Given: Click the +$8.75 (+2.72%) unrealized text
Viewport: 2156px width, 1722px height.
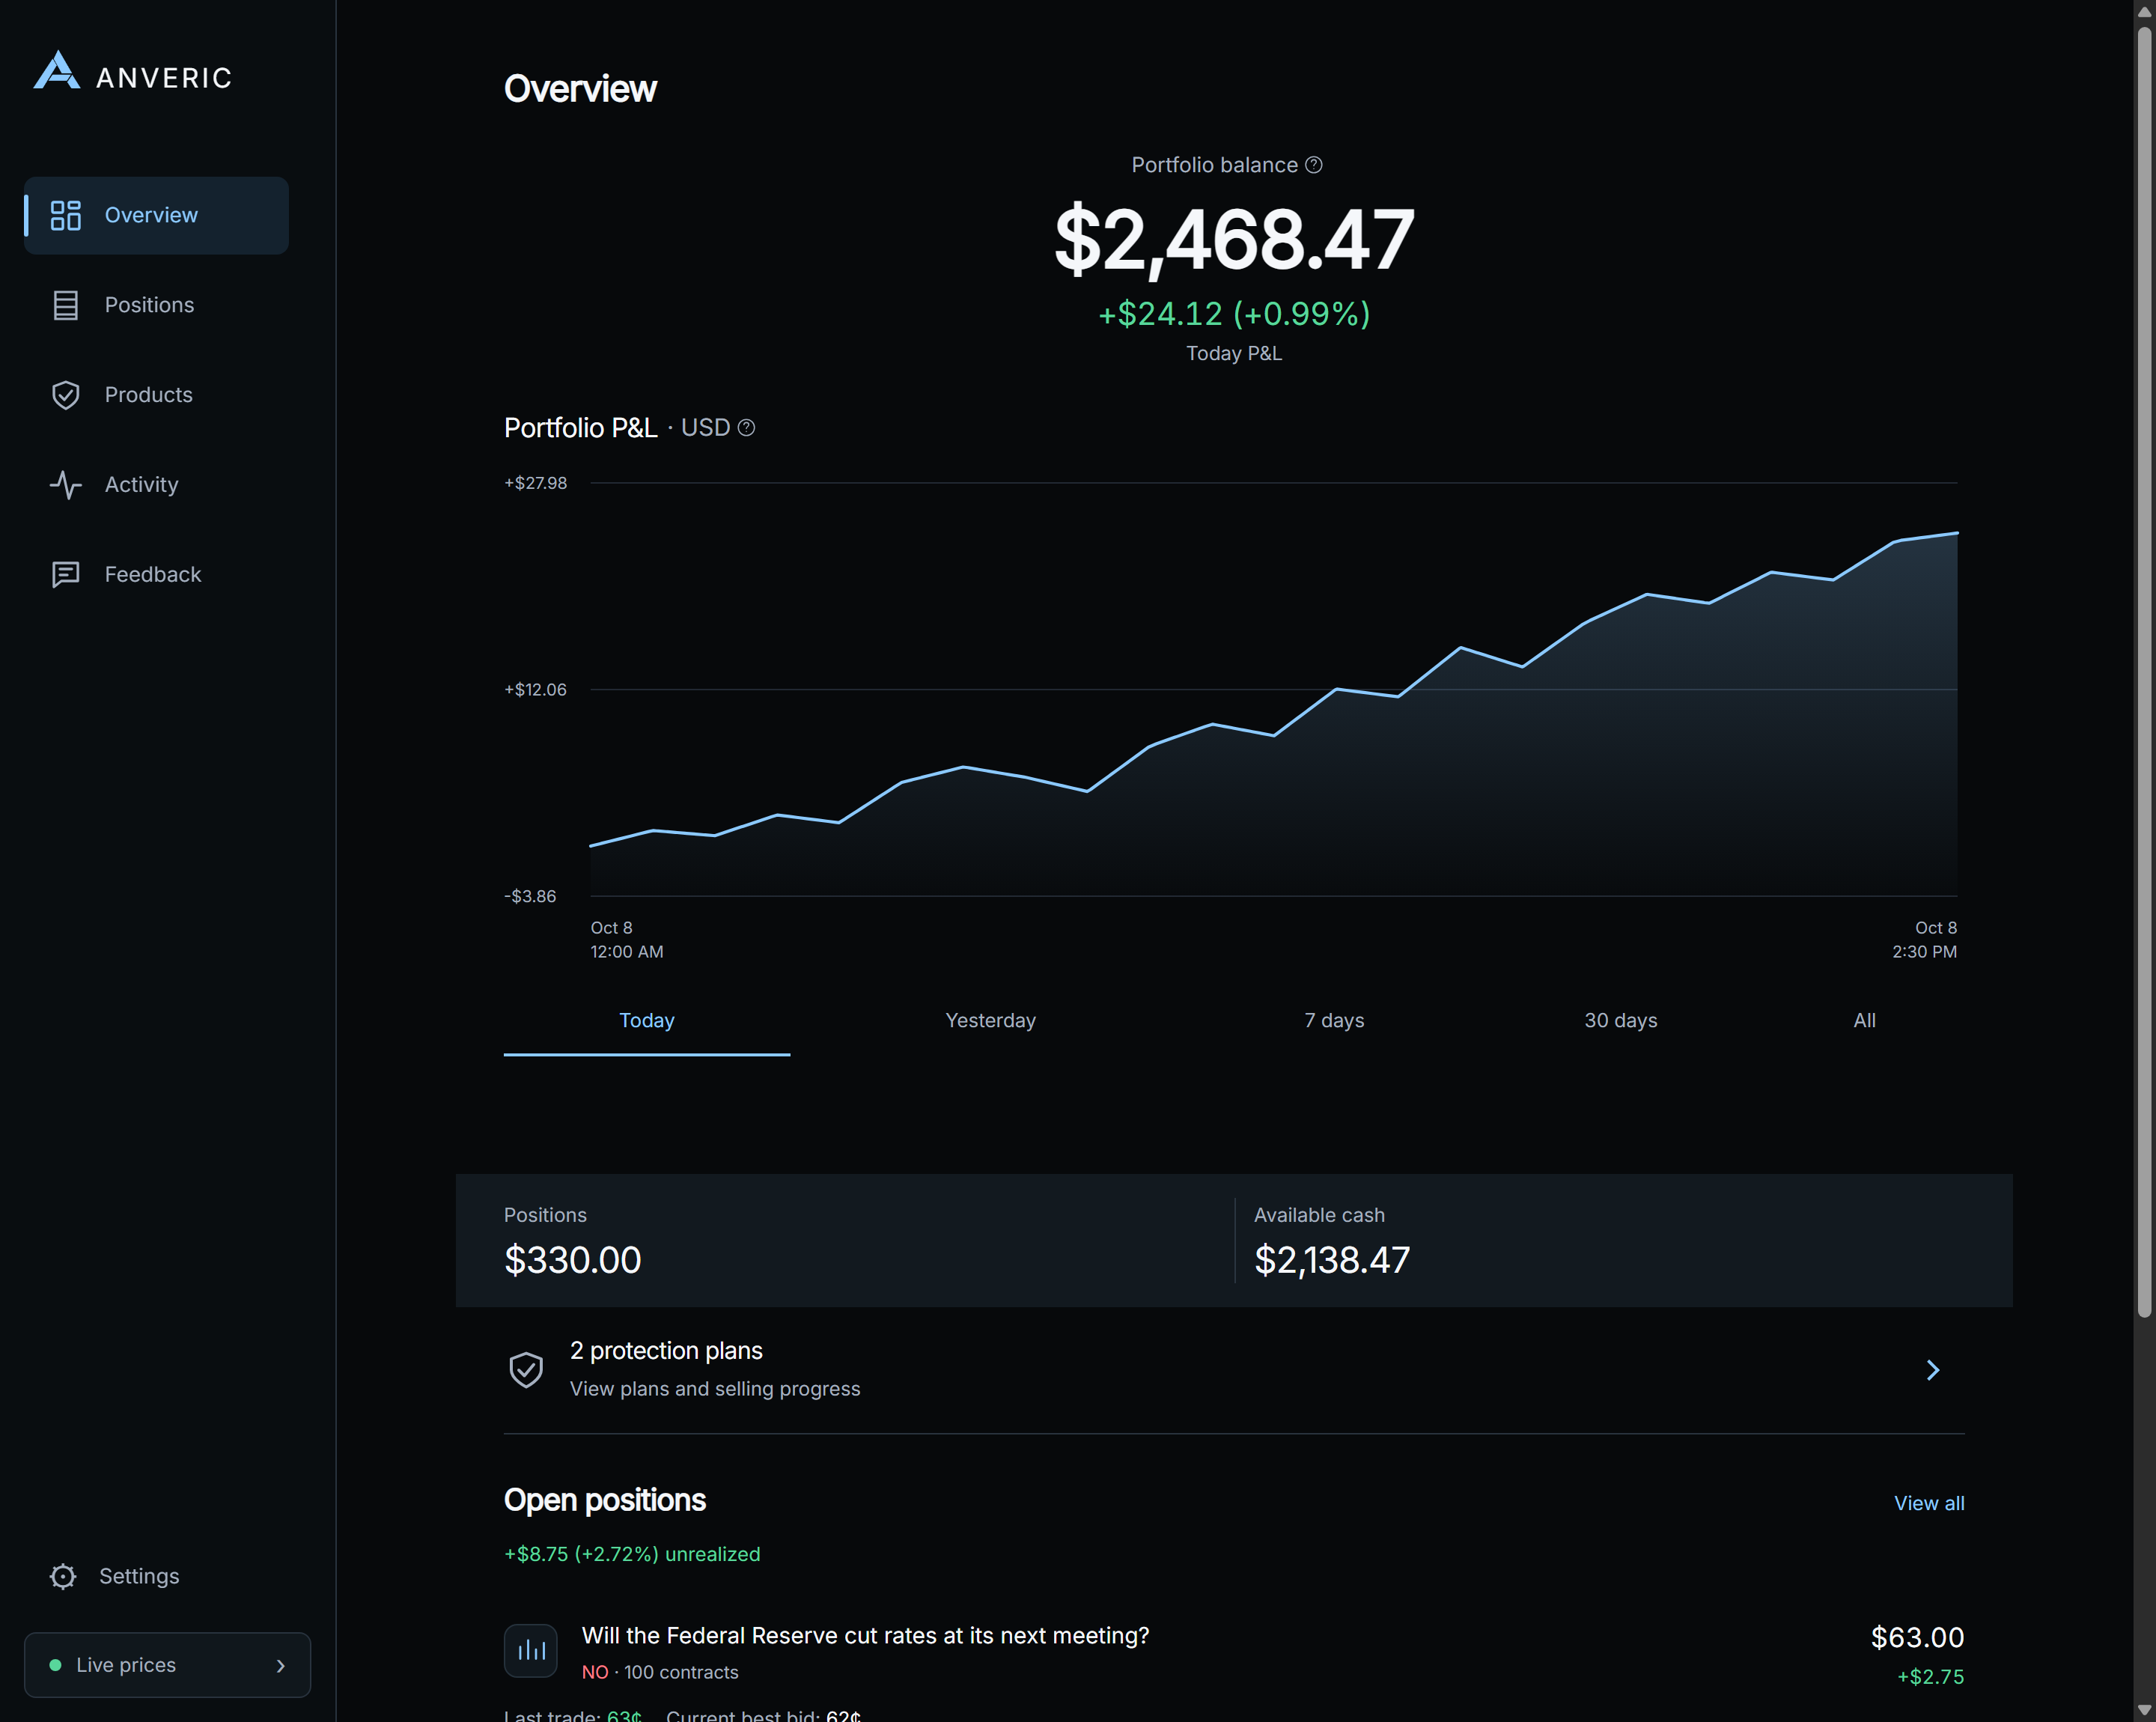Looking at the screenshot, I should tap(632, 1554).
